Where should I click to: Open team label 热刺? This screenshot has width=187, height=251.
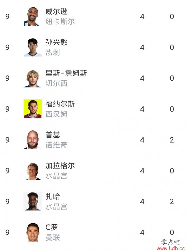[53, 52]
